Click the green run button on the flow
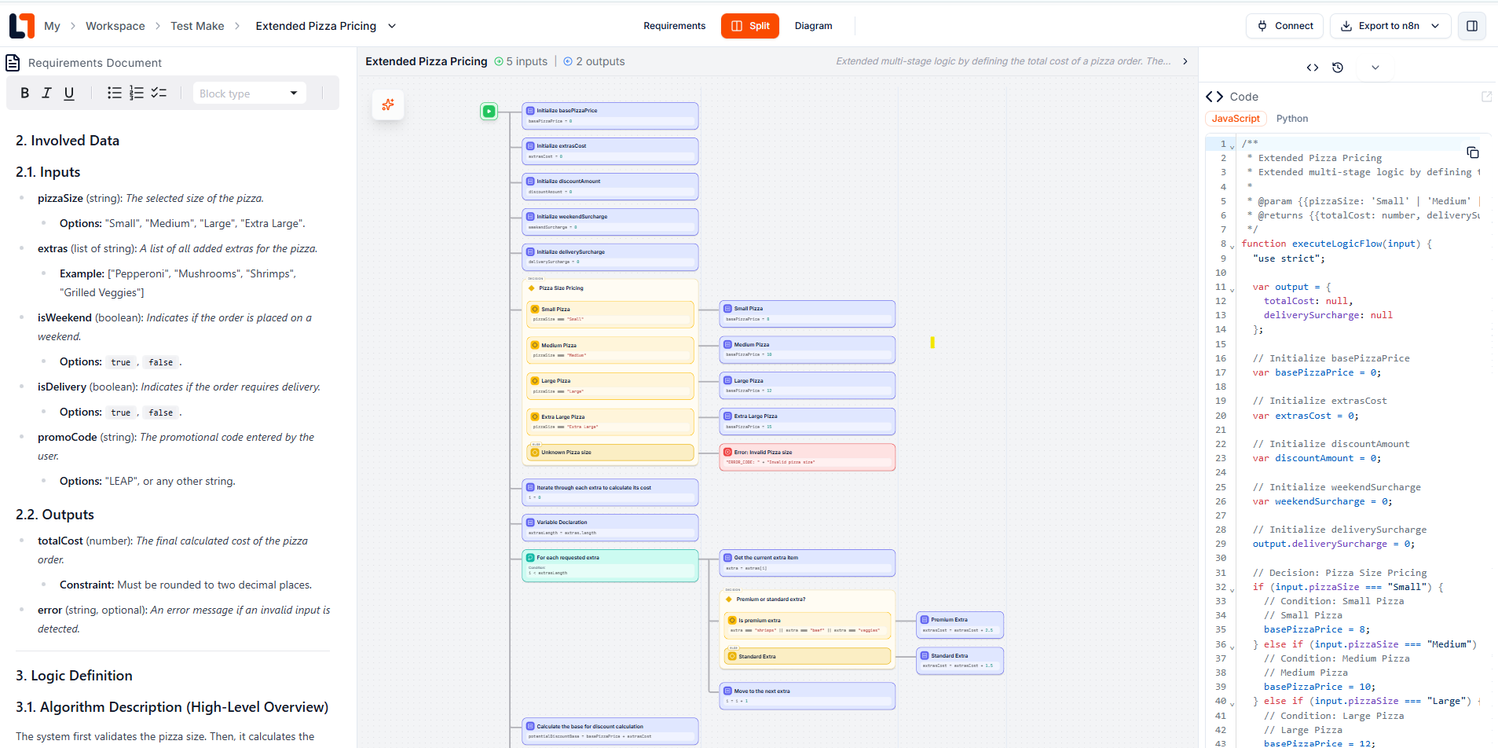Image resolution: width=1498 pixels, height=748 pixels. click(x=489, y=112)
